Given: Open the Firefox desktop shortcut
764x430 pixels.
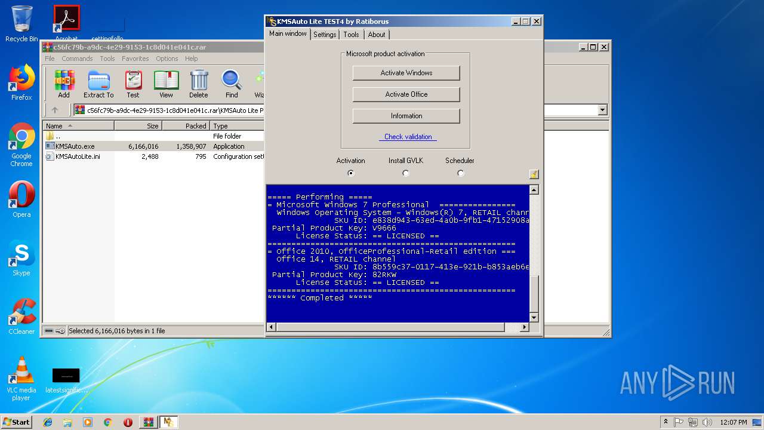Looking at the screenshot, I should pyautogui.click(x=21, y=82).
